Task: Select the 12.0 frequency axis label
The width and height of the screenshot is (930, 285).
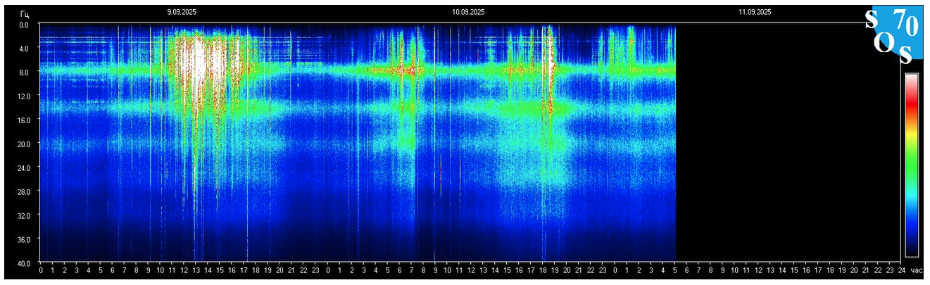Action: pos(24,96)
